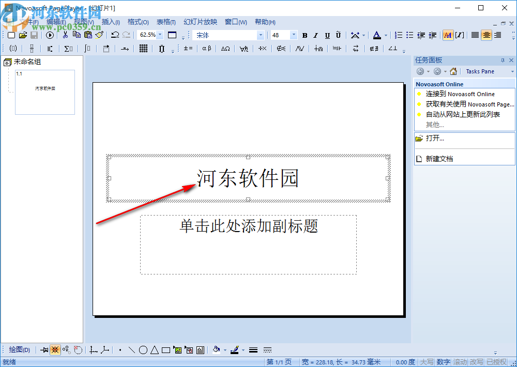Select slide thumbnail 1.1 in left panel
Viewport: 517px width, 367px height.
coord(44,92)
